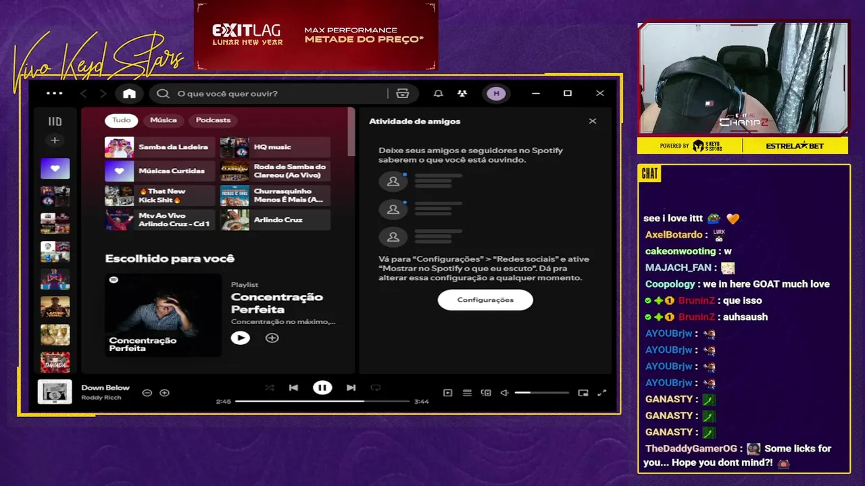The width and height of the screenshot is (865, 486).
Task: Open 'Samba da Ladeira' shortcut
Action: pos(159,147)
